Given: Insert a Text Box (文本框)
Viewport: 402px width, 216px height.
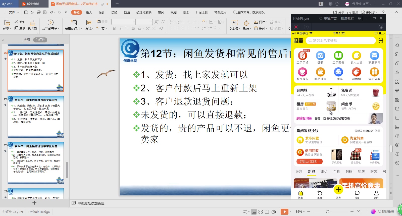Looking at the screenshot, I should tap(234, 25).
